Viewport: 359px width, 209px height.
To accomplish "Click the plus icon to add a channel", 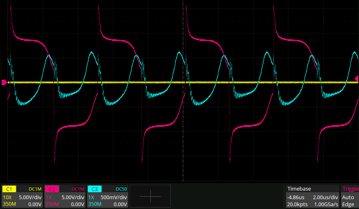I will click(x=150, y=196).
